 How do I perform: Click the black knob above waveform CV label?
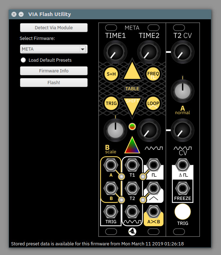(182, 130)
